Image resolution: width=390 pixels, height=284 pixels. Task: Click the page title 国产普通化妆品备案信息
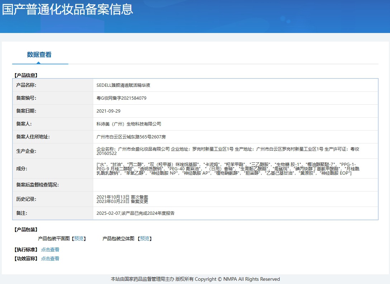click(67, 9)
